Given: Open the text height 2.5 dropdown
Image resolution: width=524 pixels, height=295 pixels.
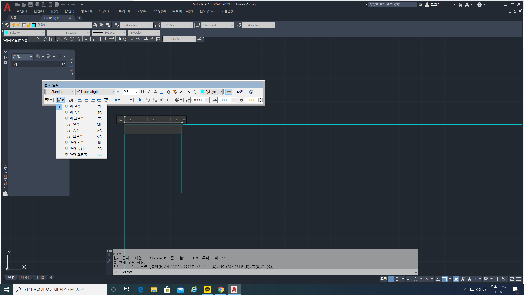Looking at the screenshot, I should coord(137,92).
